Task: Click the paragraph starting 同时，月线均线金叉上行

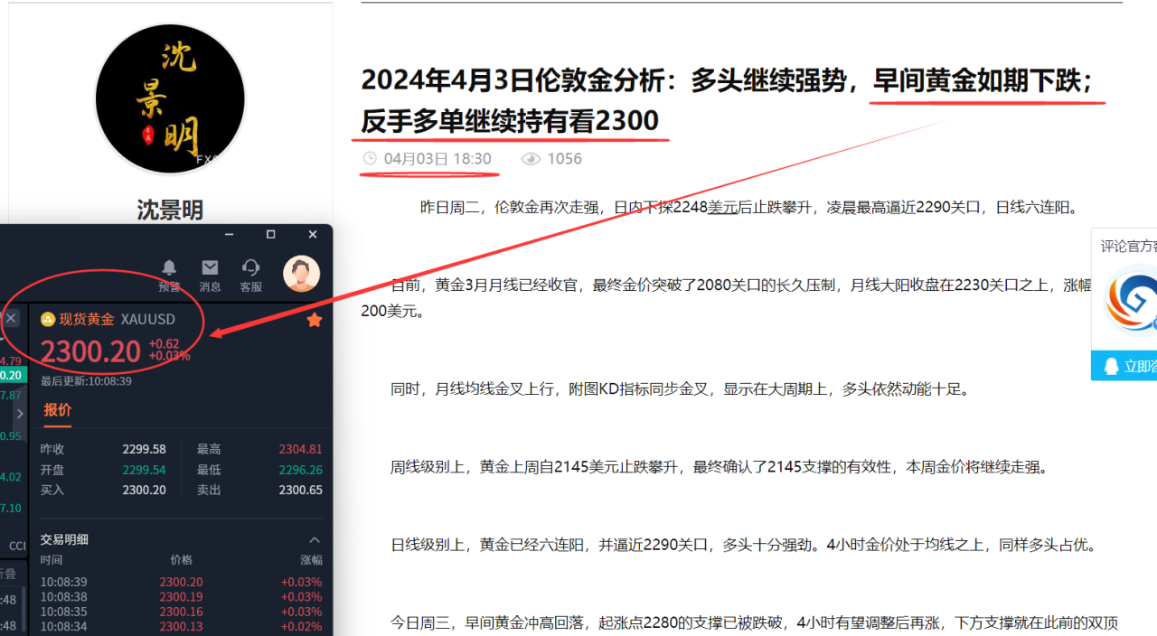Action: (x=681, y=389)
